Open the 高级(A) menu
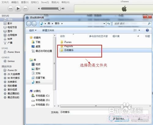153x125 pixels. (55, 2)
